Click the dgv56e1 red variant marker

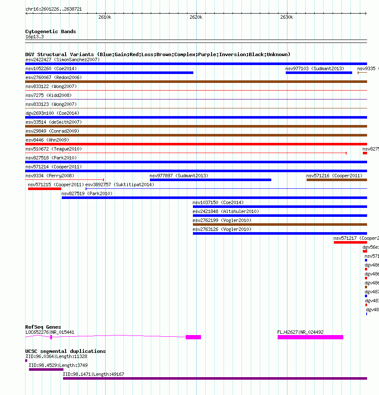tap(365, 251)
